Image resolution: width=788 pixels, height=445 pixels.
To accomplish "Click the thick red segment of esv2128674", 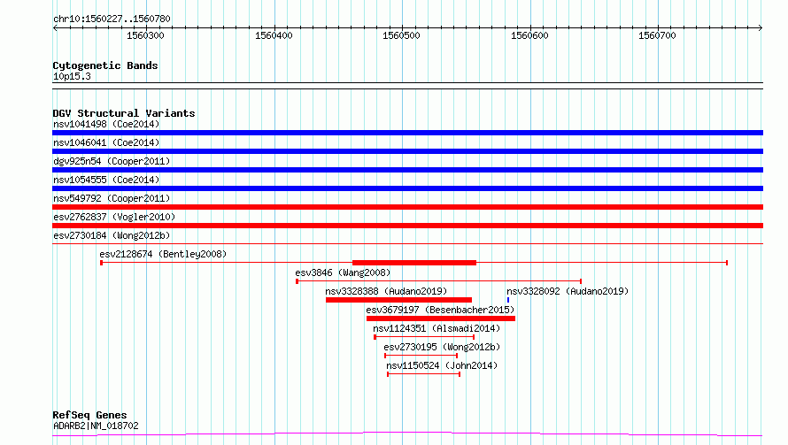I will pos(414,263).
